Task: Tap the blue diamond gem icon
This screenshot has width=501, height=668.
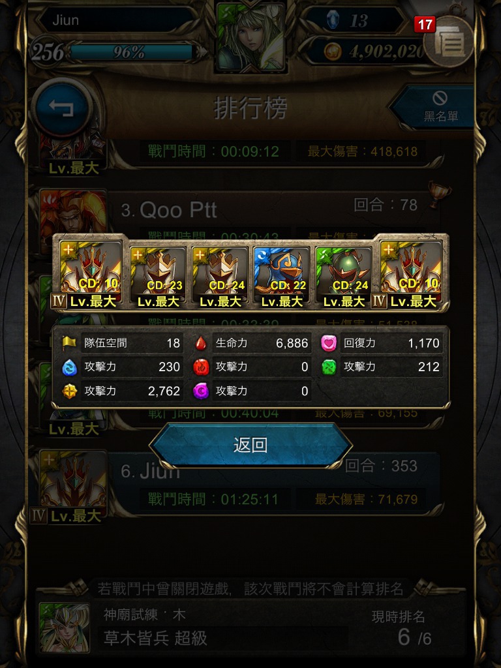Action: click(332, 20)
